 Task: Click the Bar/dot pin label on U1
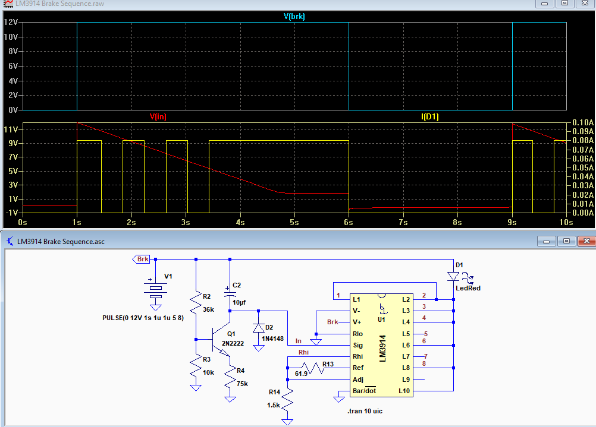364,391
